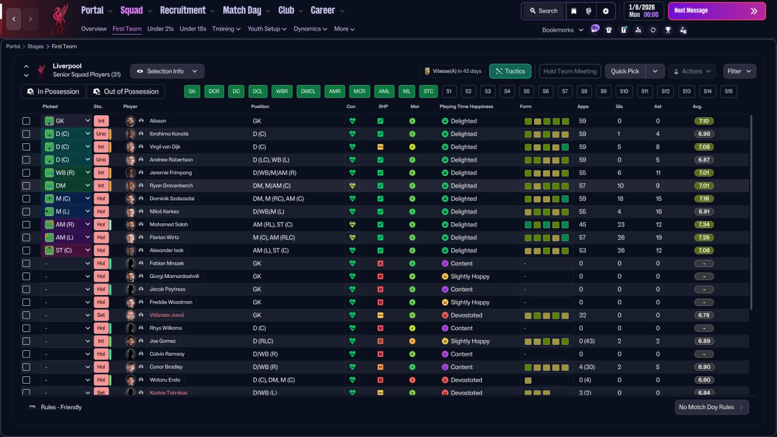
Task: Open Alisson's GK picked position dropdown
Action: pos(66,121)
